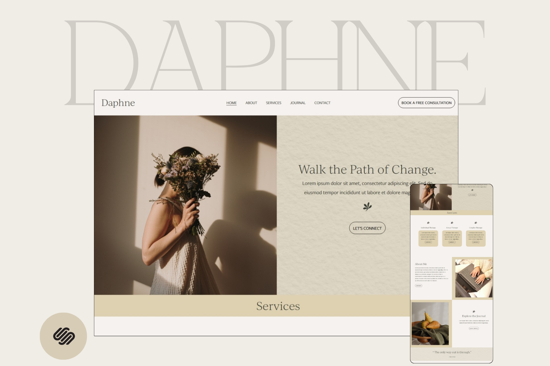The height and width of the screenshot is (366, 550).
Task: Click the Let's Connect button
Action: [x=367, y=228]
